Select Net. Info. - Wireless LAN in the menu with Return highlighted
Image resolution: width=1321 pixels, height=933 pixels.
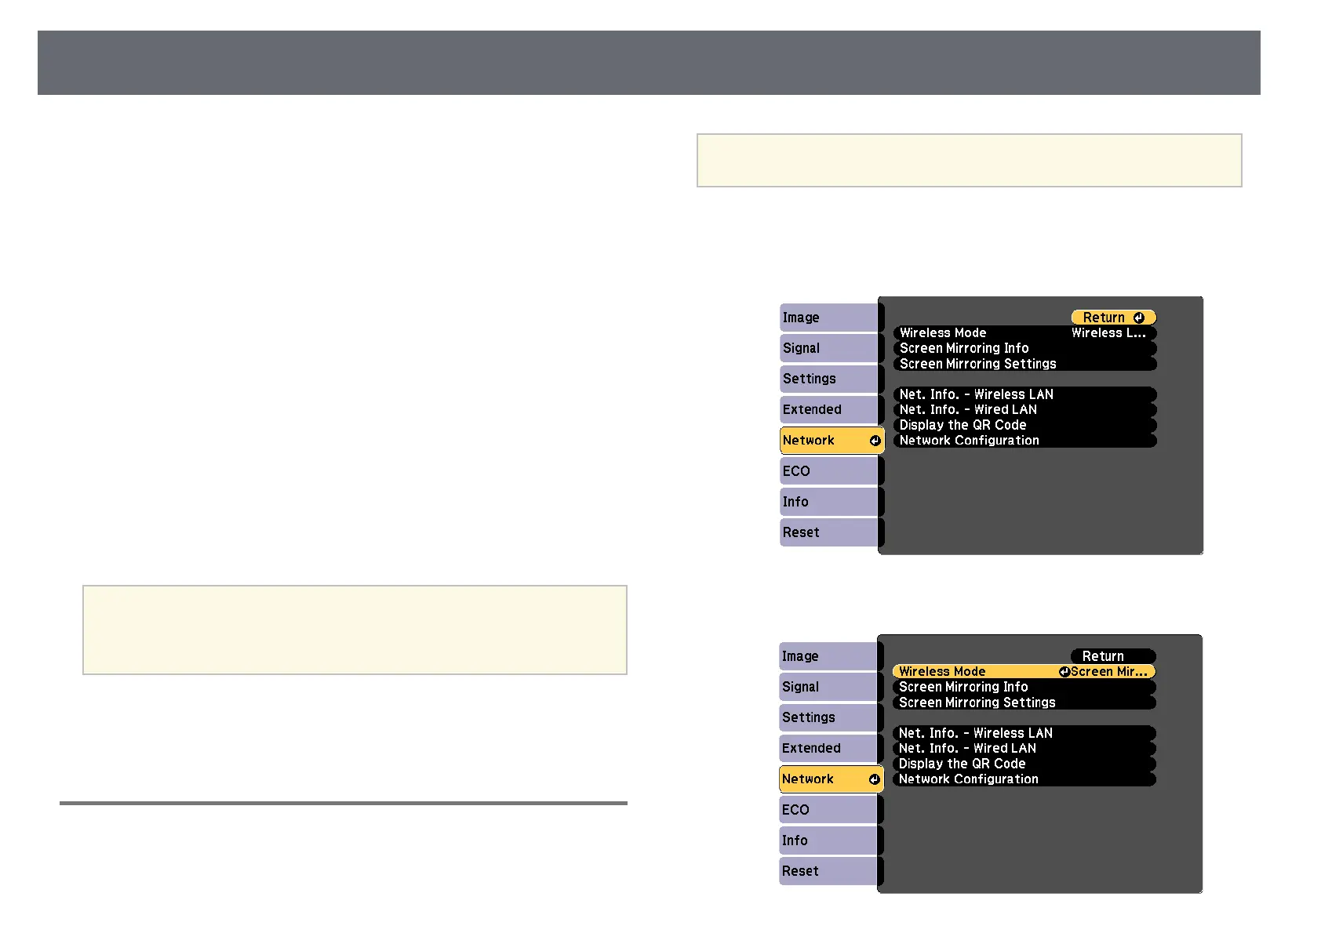(x=1024, y=394)
